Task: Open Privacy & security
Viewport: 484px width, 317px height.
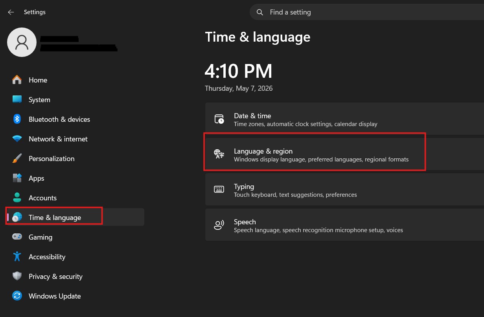Action: tap(75, 276)
